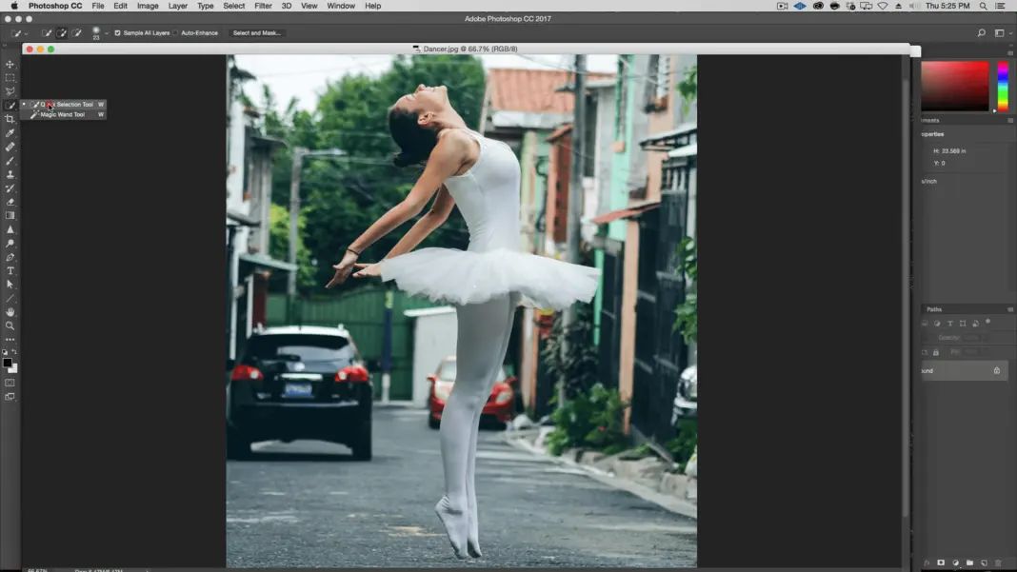Open the Paths panel flyout menu

click(x=1010, y=309)
